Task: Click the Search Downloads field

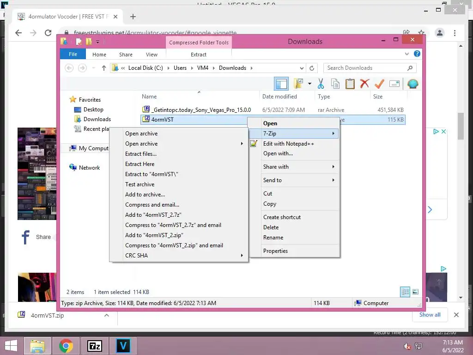Action: click(x=370, y=68)
